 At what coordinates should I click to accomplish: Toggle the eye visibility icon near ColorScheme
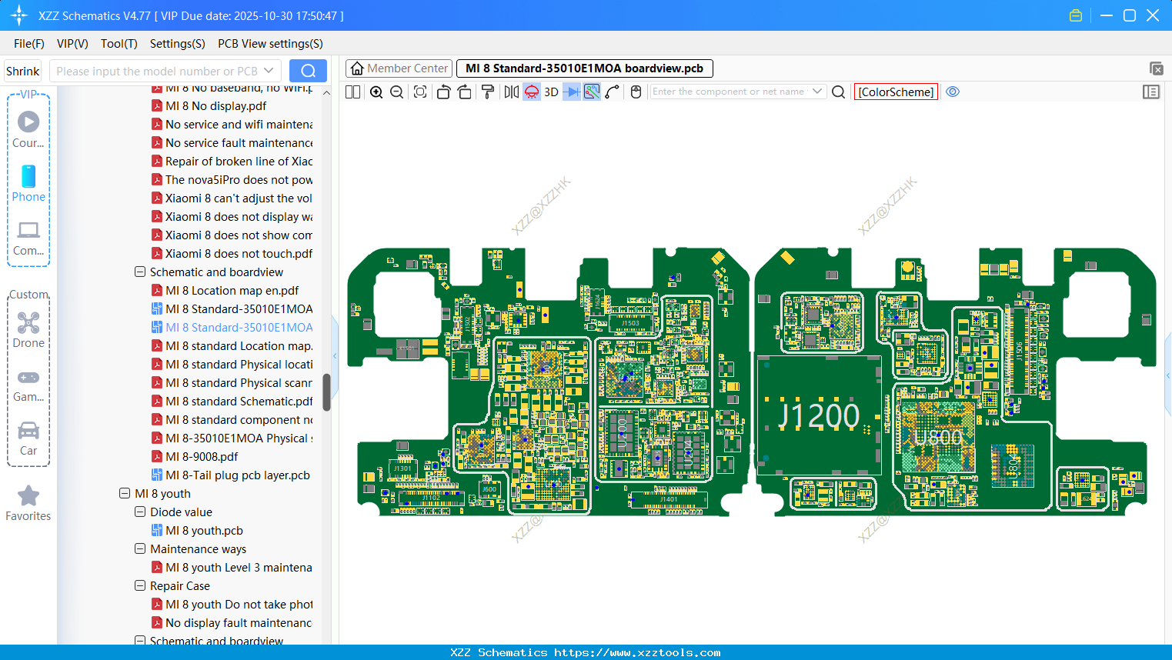(x=953, y=92)
